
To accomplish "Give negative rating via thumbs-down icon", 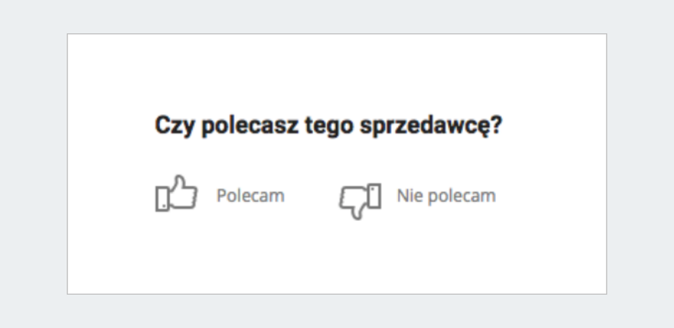I will pos(360,201).
